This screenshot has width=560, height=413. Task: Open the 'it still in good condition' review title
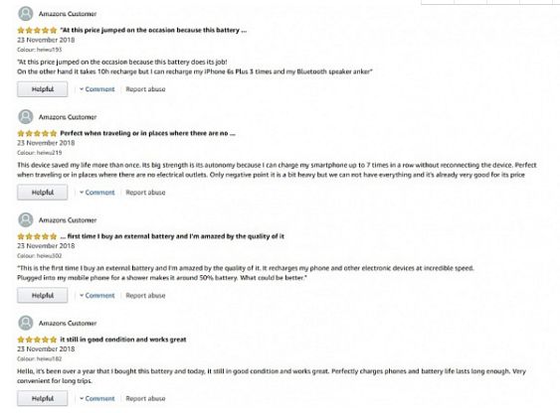coord(123,340)
